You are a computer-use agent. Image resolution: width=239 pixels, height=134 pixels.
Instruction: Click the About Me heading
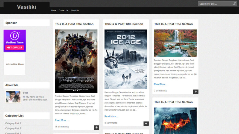12,85
